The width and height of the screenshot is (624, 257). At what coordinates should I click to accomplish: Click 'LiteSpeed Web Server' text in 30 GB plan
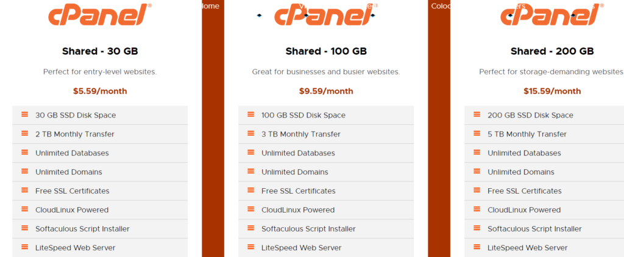coord(76,248)
